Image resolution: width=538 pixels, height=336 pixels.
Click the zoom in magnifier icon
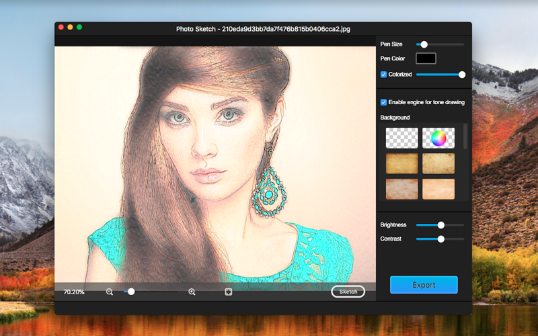(192, 292)
